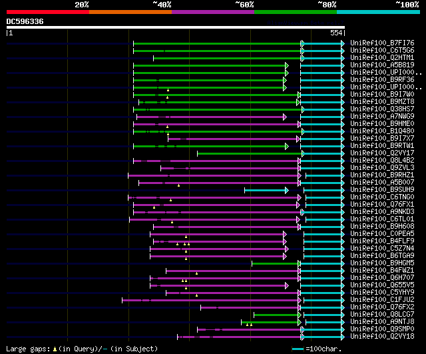
Task: Open hit UniRef100_Q2HTM1
Action: [382, 58]
